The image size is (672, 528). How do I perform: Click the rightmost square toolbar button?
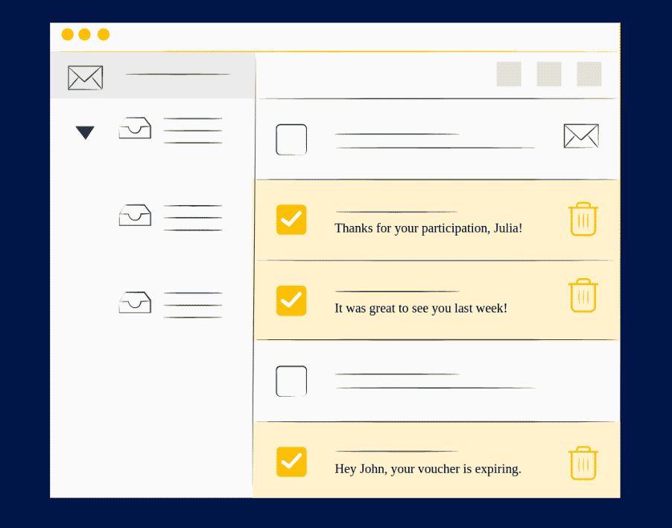pos(589,74)
